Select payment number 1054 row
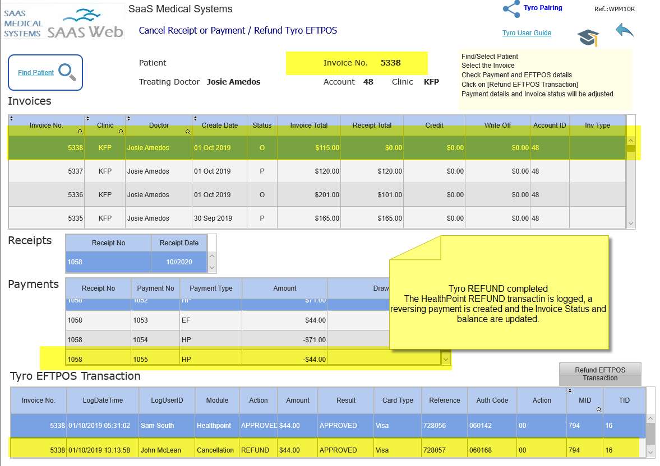660x466 pixels. (227, 340)
